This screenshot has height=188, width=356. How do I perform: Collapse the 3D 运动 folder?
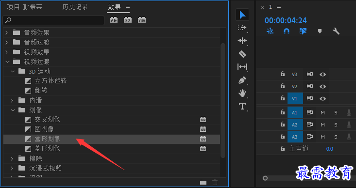13,72
